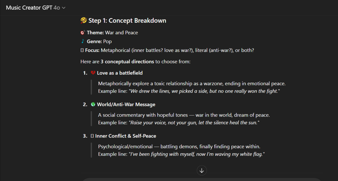This screenshot has width=338, height=181.
Task: Click the broken heart emoji icon
Action: tap(93, 73)
